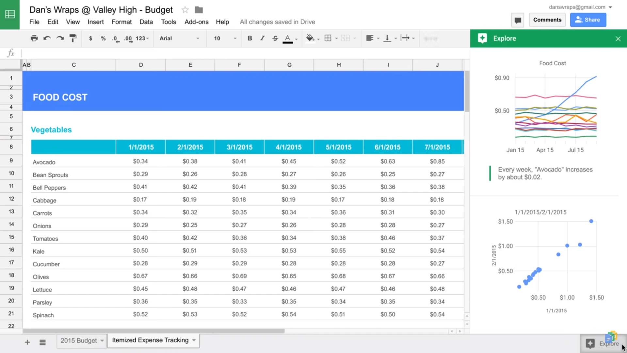The height and width of the screenshot is (353, 627).
Task: Toggle bold formatting
Action: coord(249,38)
